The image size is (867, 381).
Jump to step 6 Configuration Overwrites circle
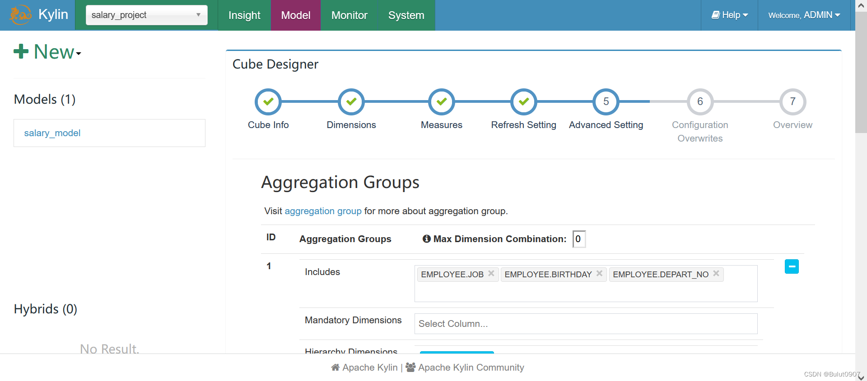tap(700, 102)
